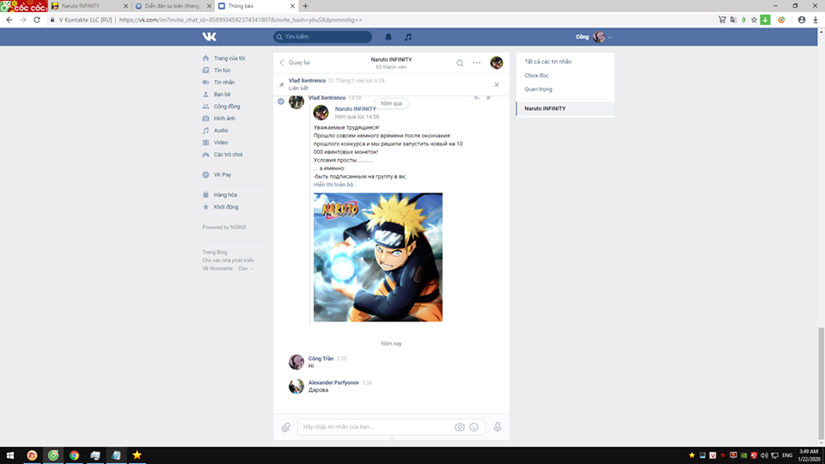Select Naruto INFINITY in right panel
Viewport: 825px width, 464px height.
click(x=565, y=108)
